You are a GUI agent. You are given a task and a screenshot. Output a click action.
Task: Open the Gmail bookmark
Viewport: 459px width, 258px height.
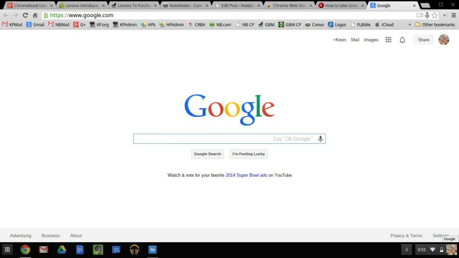(35, 25)
